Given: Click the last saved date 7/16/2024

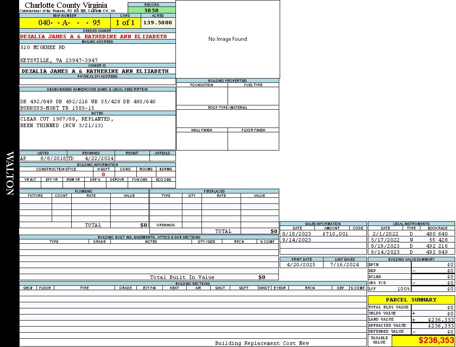Looking at the screenshot, I should 344,265.
